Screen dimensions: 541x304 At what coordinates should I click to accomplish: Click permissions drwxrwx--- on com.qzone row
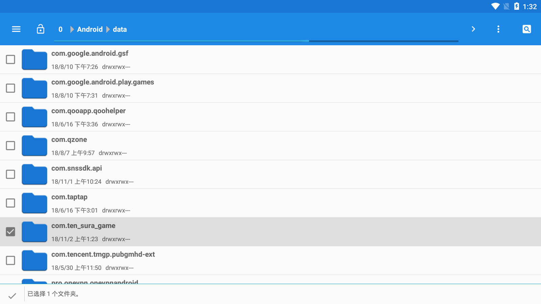[113, 153]
